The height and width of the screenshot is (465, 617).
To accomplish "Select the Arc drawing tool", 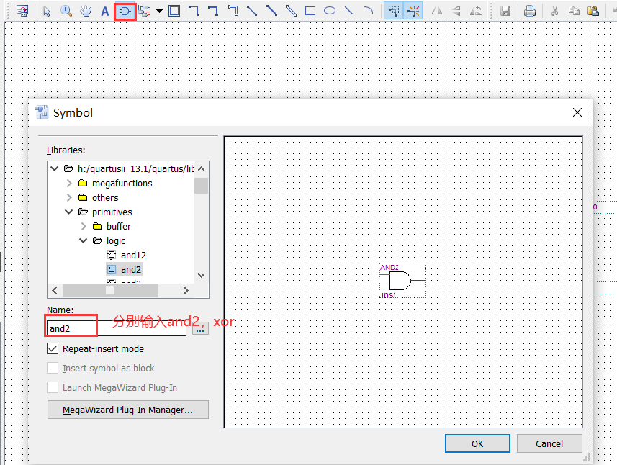I will coord(369,11).
